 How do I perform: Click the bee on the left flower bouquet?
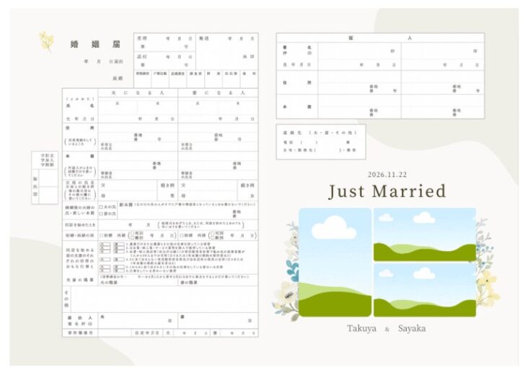289,296
